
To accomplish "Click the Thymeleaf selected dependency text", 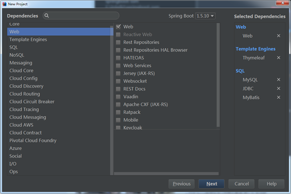I will (x=254, y=58).
